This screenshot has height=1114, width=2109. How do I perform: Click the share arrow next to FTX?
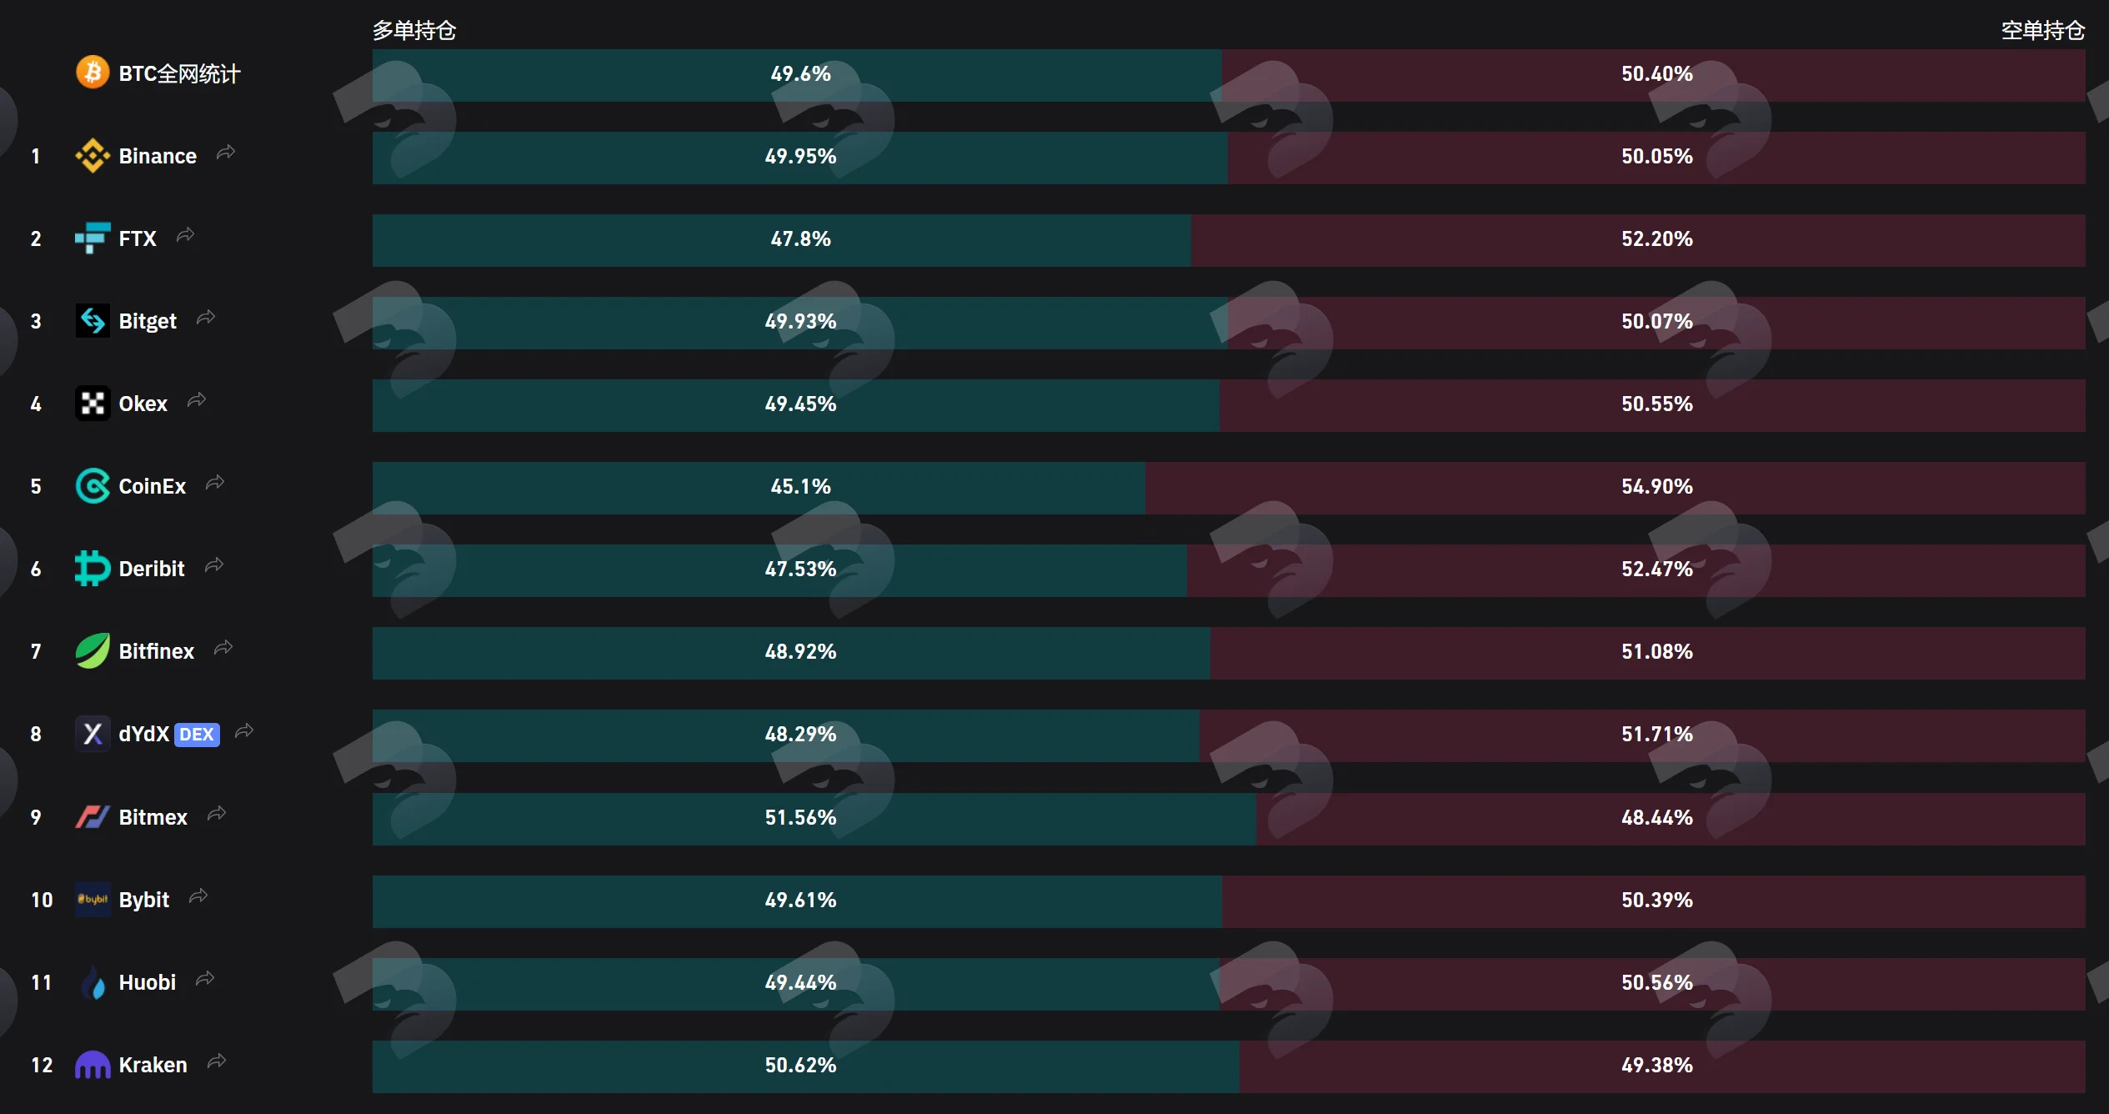(x=185, y=235)
